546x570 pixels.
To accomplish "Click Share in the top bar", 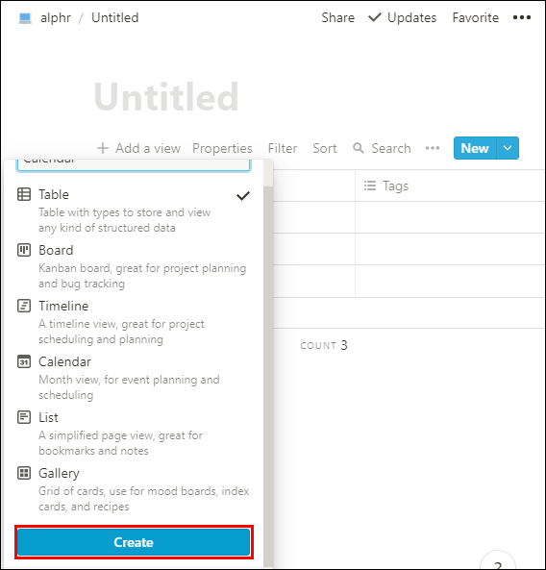I will [x=337, y=17].
